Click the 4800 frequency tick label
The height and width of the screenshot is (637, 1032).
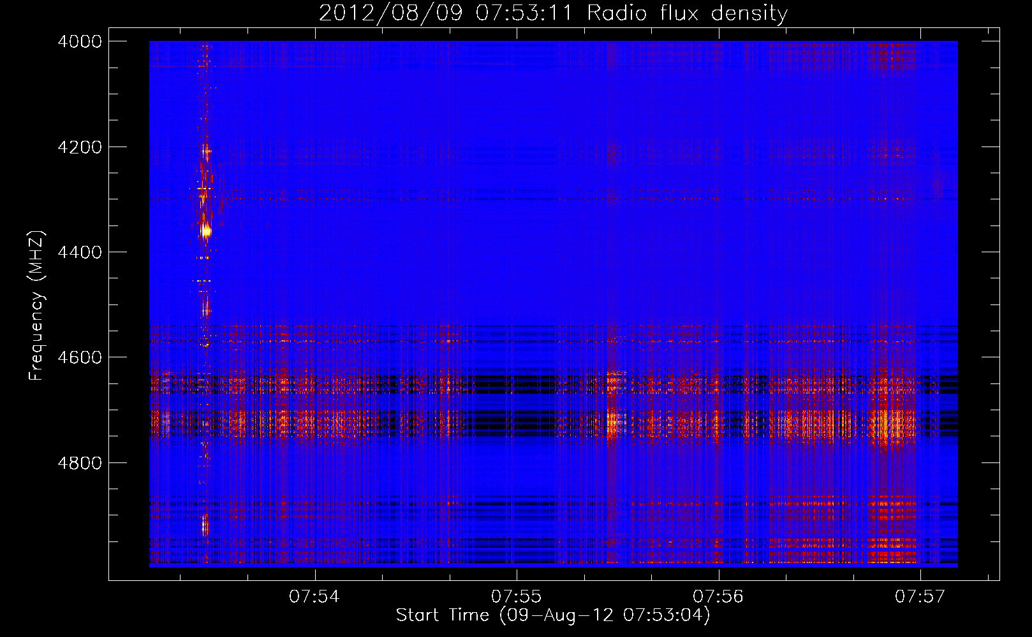80,463
